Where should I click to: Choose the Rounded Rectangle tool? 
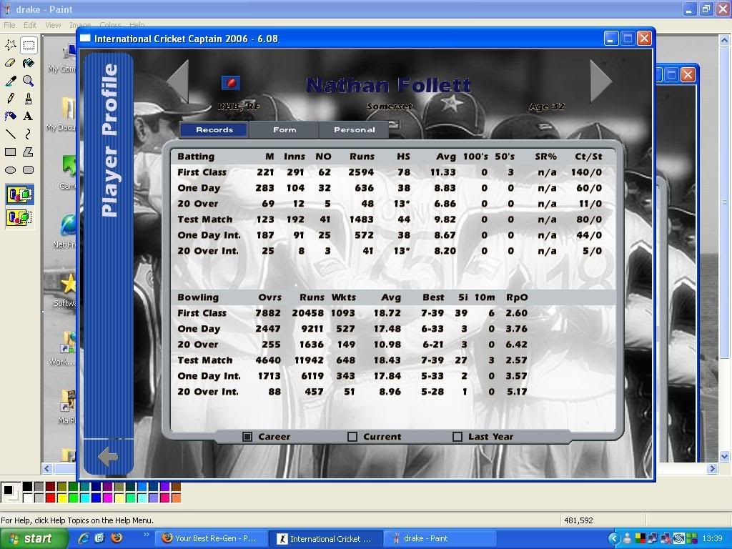tap(29, 170)
